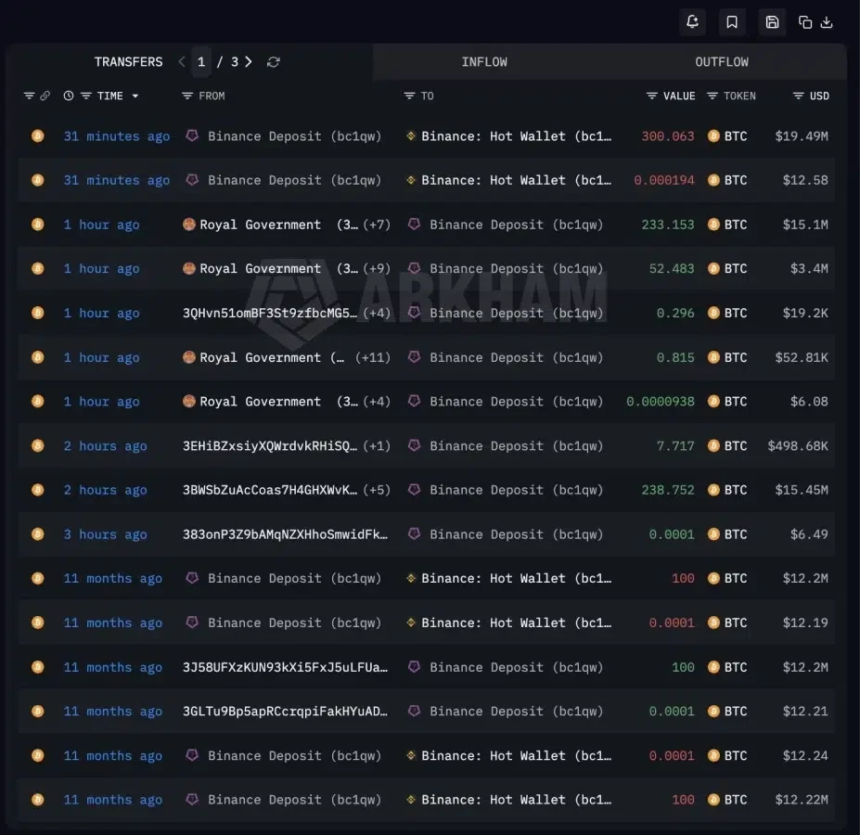This screenshot has height=835, width=860.
Task: Click the USD amount $3.4M
Action: click(809, 269)
